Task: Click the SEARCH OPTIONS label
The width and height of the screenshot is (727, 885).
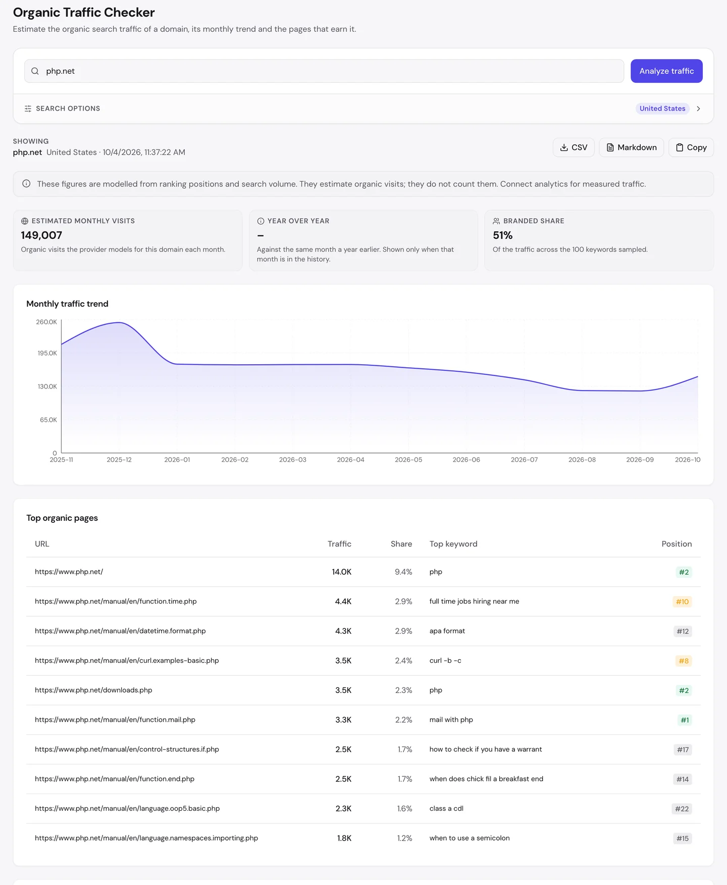Action: pos(68,109)
